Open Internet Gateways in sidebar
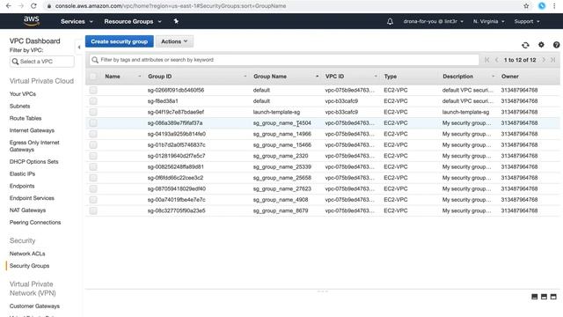This screenshot has width=563, height=317. tap(32, 130)
